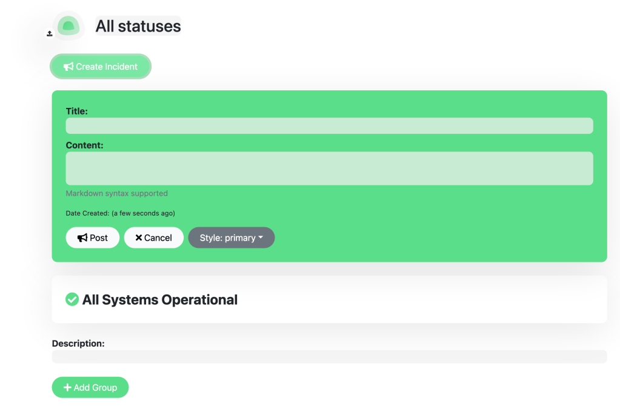Cancel the incident creation

click(154, 238)
